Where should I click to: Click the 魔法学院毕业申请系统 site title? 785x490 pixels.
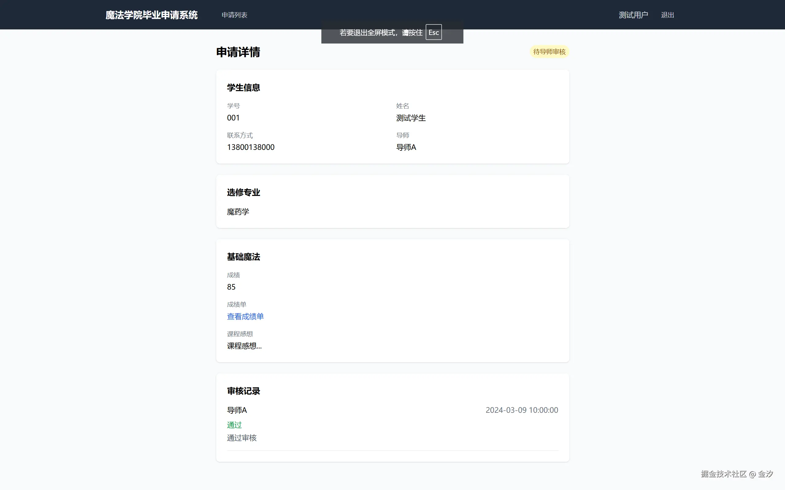(x=151, y=15)
